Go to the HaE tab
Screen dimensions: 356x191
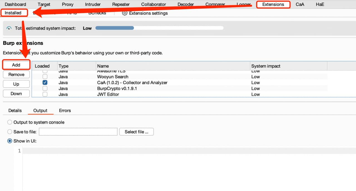pos(320,4)
